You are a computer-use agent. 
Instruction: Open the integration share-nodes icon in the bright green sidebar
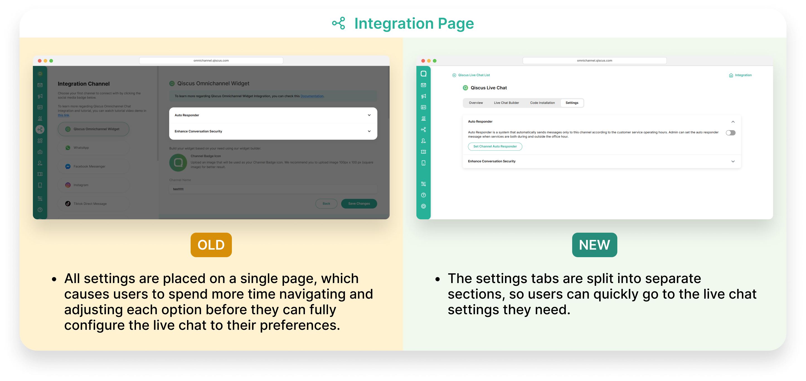tap(423, 129)
